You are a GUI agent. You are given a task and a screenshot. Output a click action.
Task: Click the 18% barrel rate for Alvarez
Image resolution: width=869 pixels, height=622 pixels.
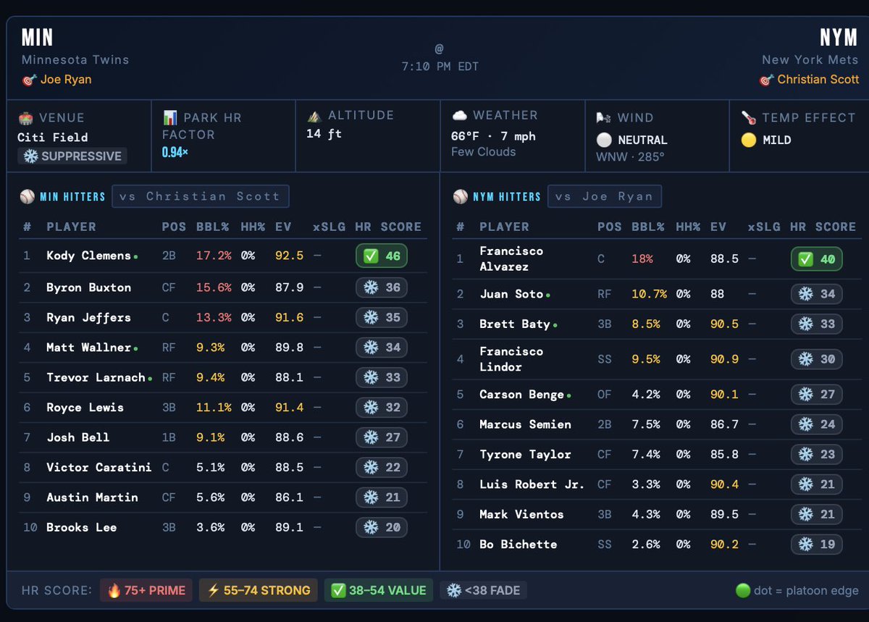coord(642,259)
